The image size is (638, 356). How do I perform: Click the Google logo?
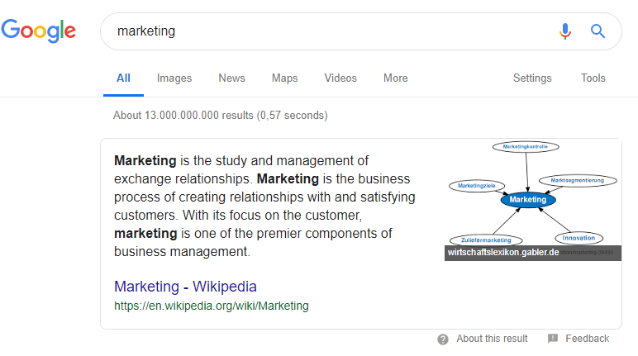pyautogui.click(x=39, y=31)
